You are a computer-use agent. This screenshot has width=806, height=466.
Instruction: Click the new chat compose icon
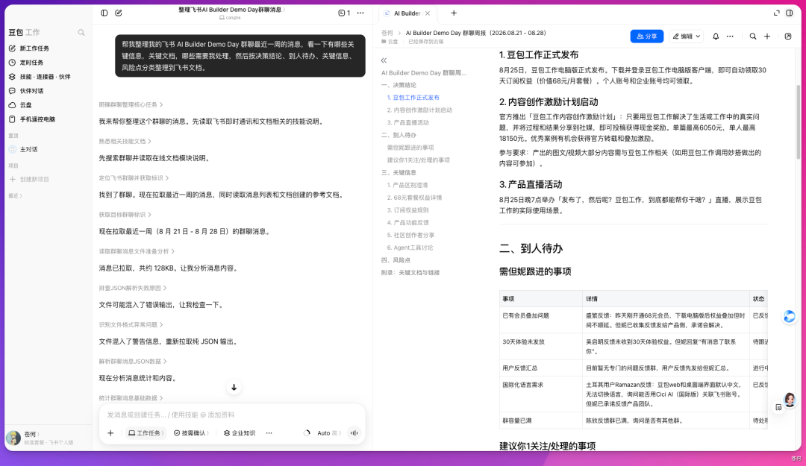pos(119,13)
